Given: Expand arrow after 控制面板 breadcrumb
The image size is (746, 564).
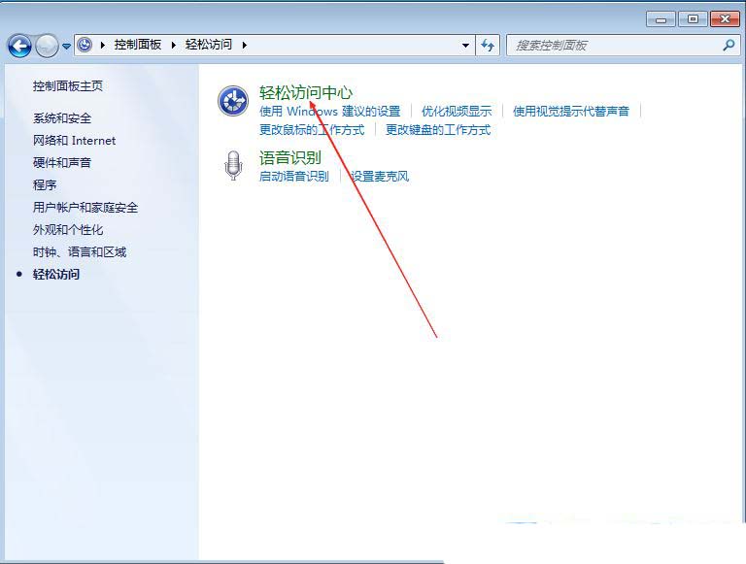Looking at the screenshot, I should (x=174, y=46).
